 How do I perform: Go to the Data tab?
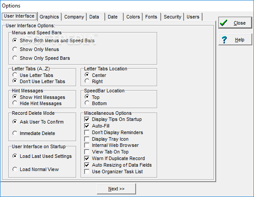[x=96, y=17]
